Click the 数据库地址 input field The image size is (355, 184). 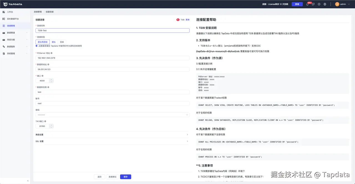pyautogui.click(x=112, y=69)
